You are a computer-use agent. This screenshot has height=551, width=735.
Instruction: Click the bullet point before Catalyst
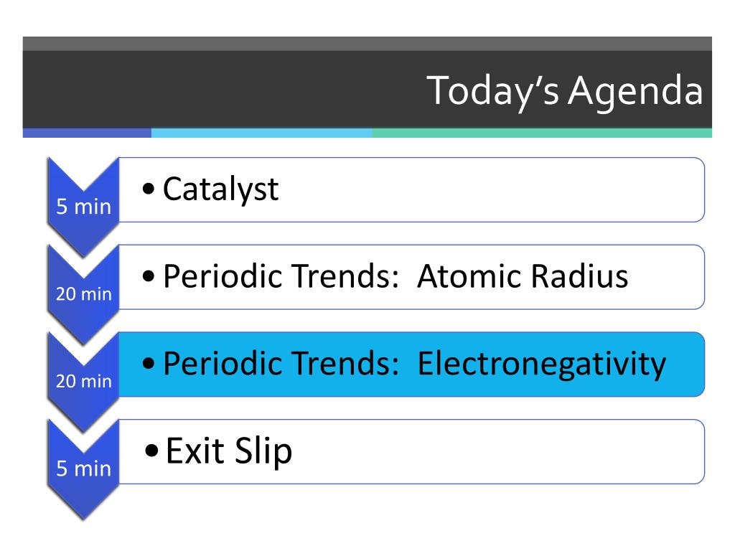coord(149,189)
